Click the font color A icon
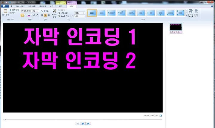Screen dimensions: 215x128 [29, 15]
